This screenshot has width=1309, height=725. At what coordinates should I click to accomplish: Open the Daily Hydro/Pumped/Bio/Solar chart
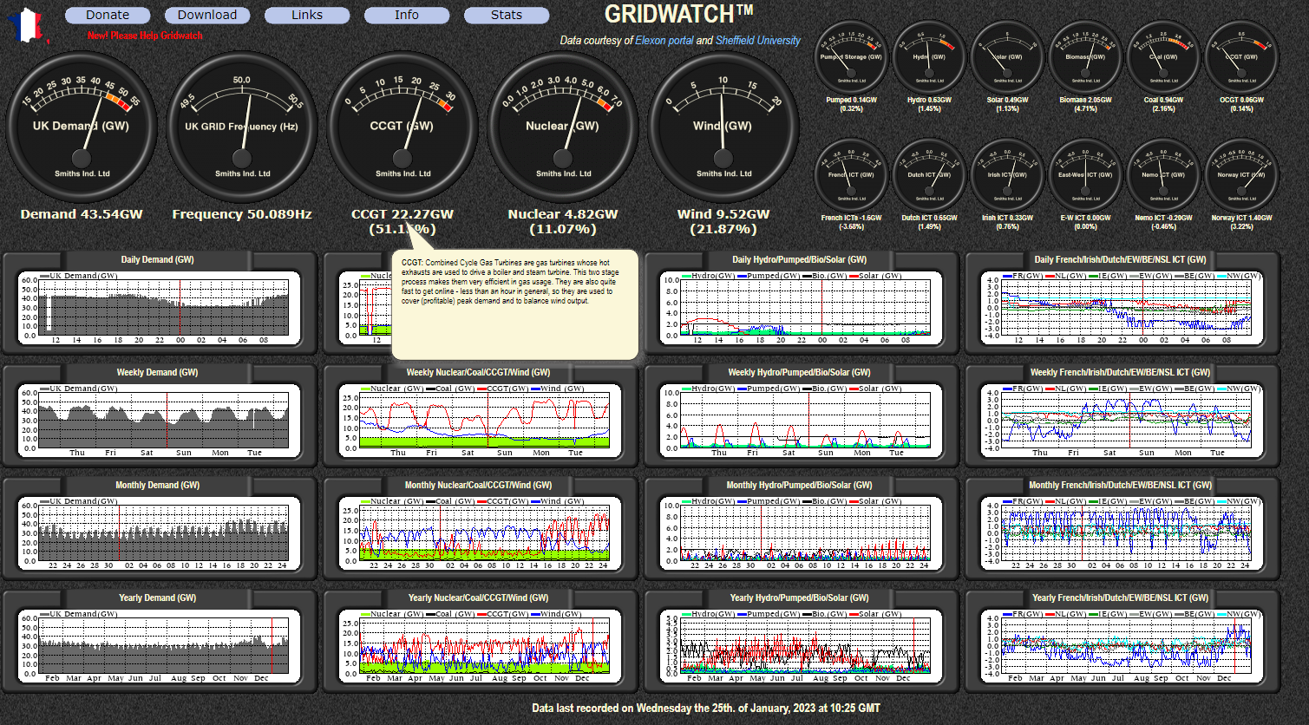(800, 303)
